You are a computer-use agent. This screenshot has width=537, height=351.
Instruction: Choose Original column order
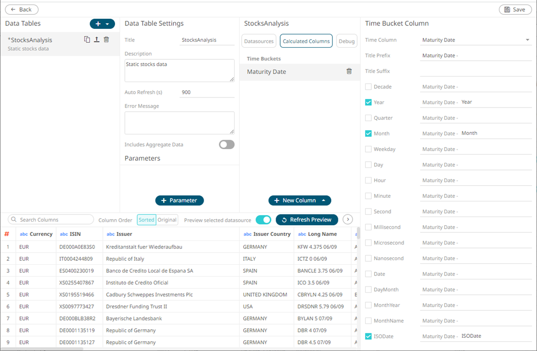(167, 220)
